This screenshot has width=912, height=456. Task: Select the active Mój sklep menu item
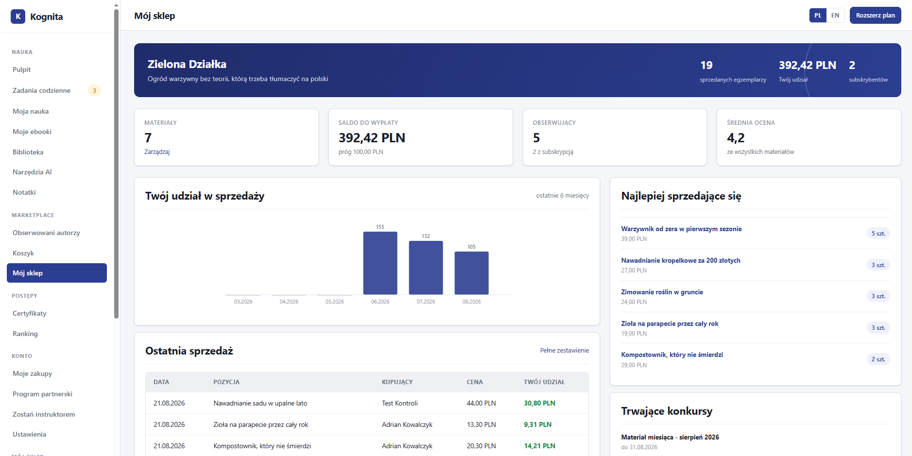point(57,273)
